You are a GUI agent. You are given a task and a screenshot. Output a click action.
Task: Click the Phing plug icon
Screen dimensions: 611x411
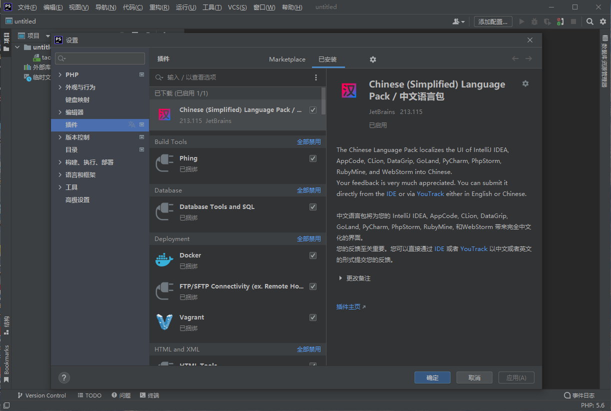click(x=164, y=163)
